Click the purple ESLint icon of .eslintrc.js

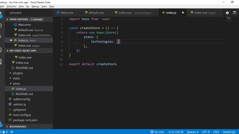10,104
